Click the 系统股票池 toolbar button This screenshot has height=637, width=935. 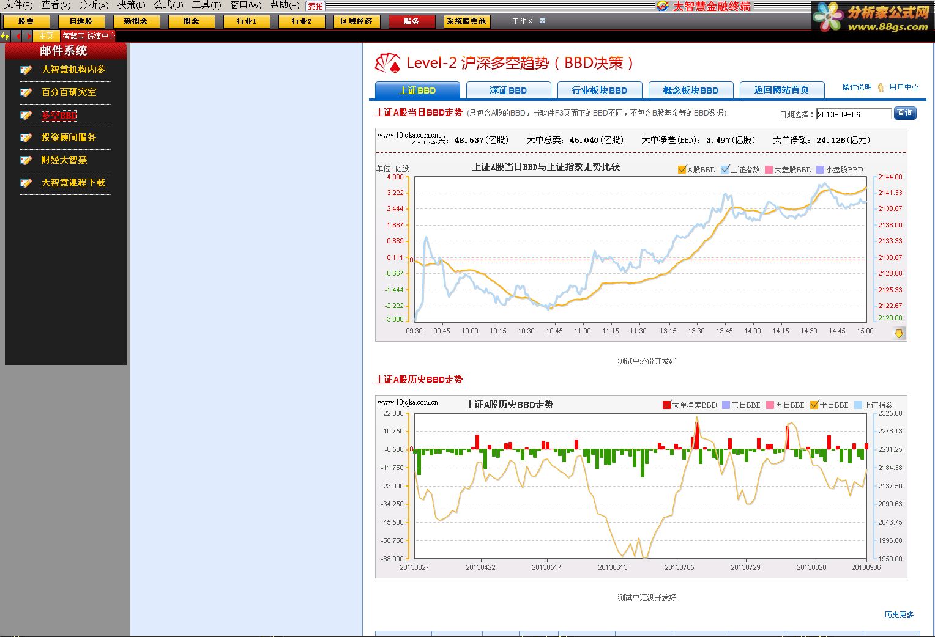[x=467, y=21]
